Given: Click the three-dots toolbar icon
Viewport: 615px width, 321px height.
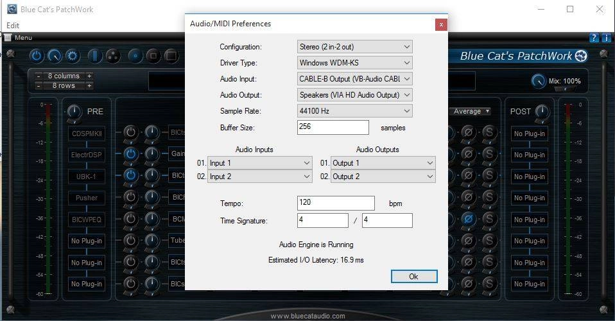Looking at the screenshot, I should coord(113,56).
